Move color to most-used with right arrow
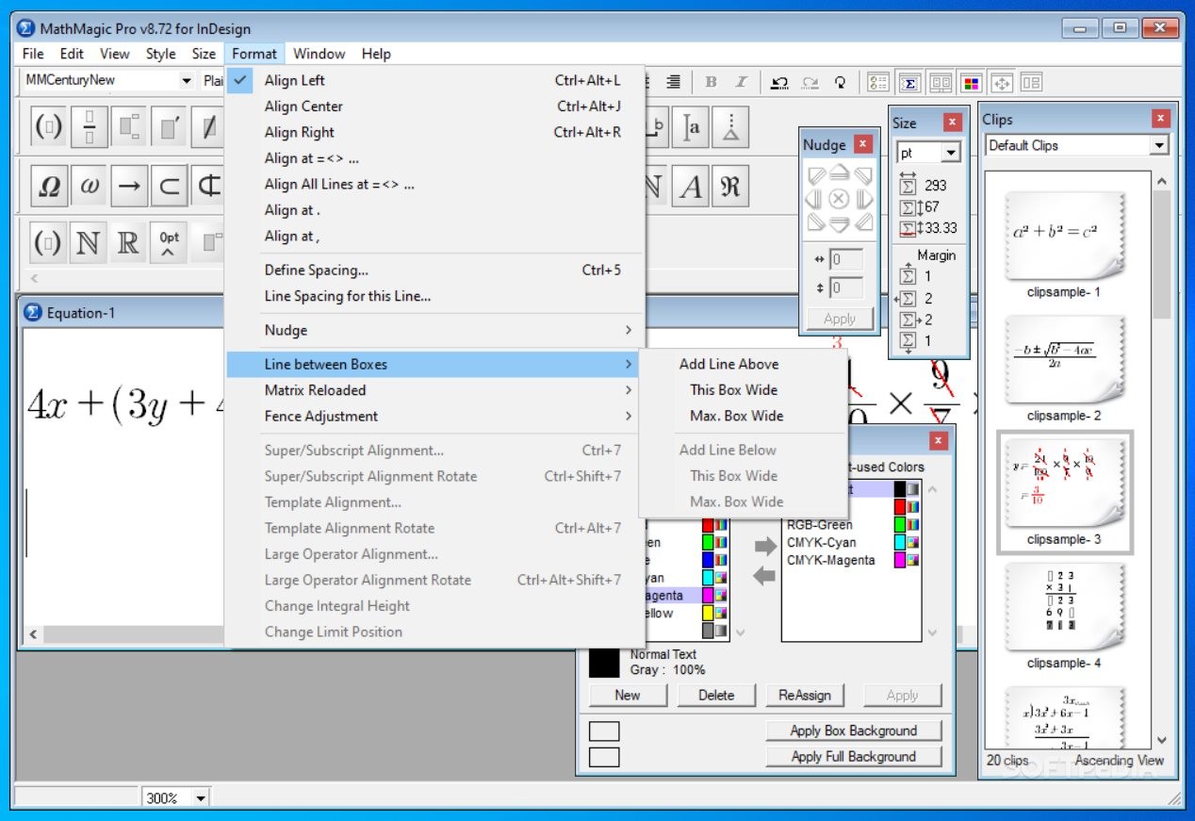This screenshot has height=821, width=1195. 766,547
